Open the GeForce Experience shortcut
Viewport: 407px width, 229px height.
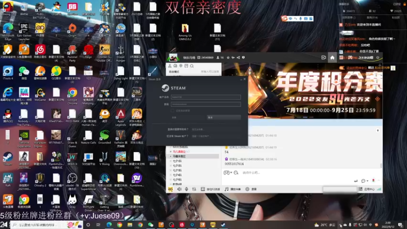click(x=24, y=139)
